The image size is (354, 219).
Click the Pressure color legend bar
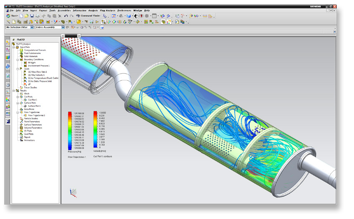pos(70,130)
